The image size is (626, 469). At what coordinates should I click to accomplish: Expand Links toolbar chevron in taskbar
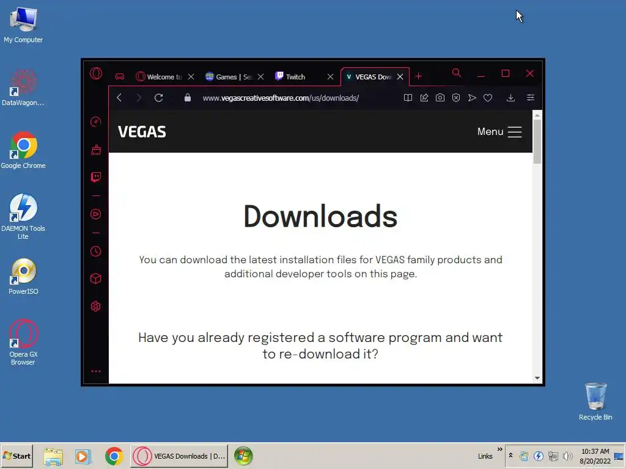click(500, 449)
